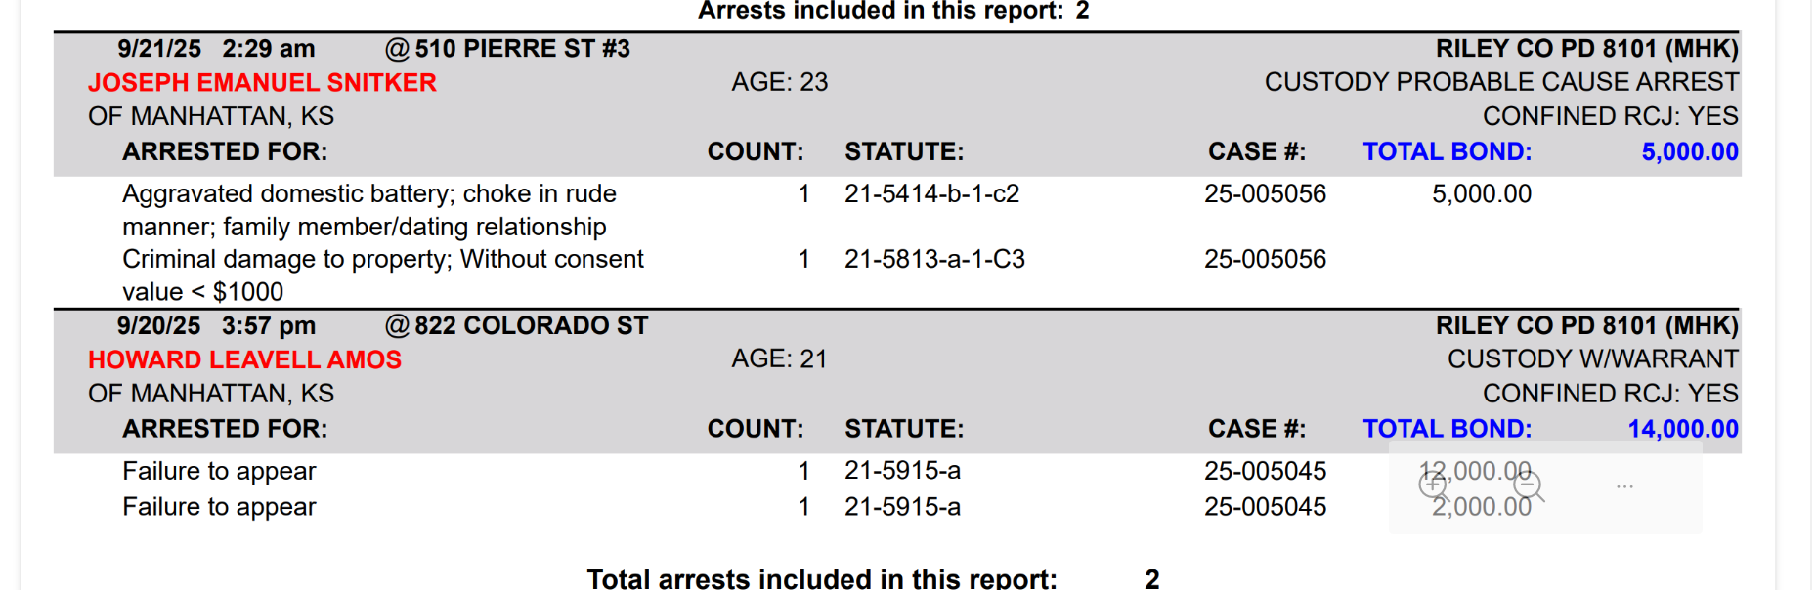Click the 5,000.00 total bond amount in blue
This screenshot has height=590, width=1816.
point(1689,152)
